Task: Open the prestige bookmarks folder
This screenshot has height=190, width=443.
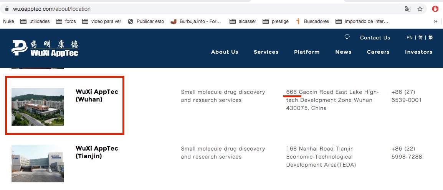Action: coord(276,21)
